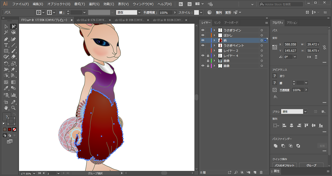Open the rotation angle dropdown
The height and width of the screenshot is (176, 332).
point(295,57)
